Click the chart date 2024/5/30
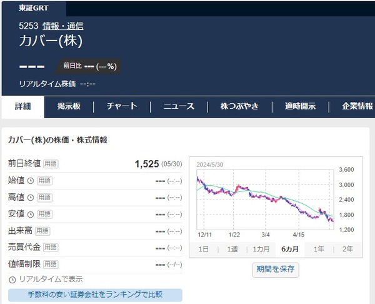Image resolution: width=375 pixels, height=304 pixels. pyautogui.click(x=210, y=165)
